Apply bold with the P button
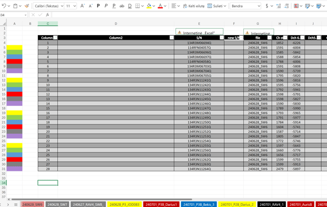Screen dimensions: 327x207 coord(98,6)
